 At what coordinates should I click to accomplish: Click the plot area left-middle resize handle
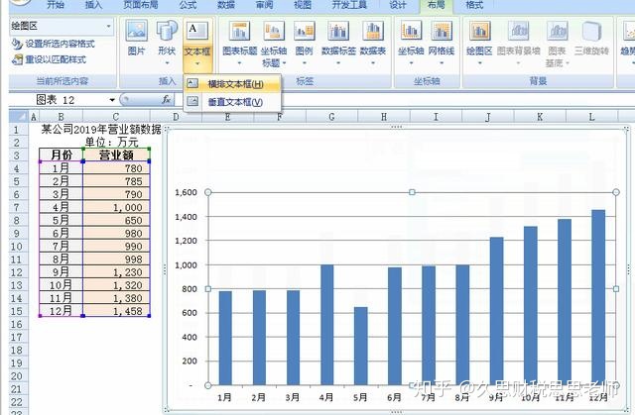point(208,289)
